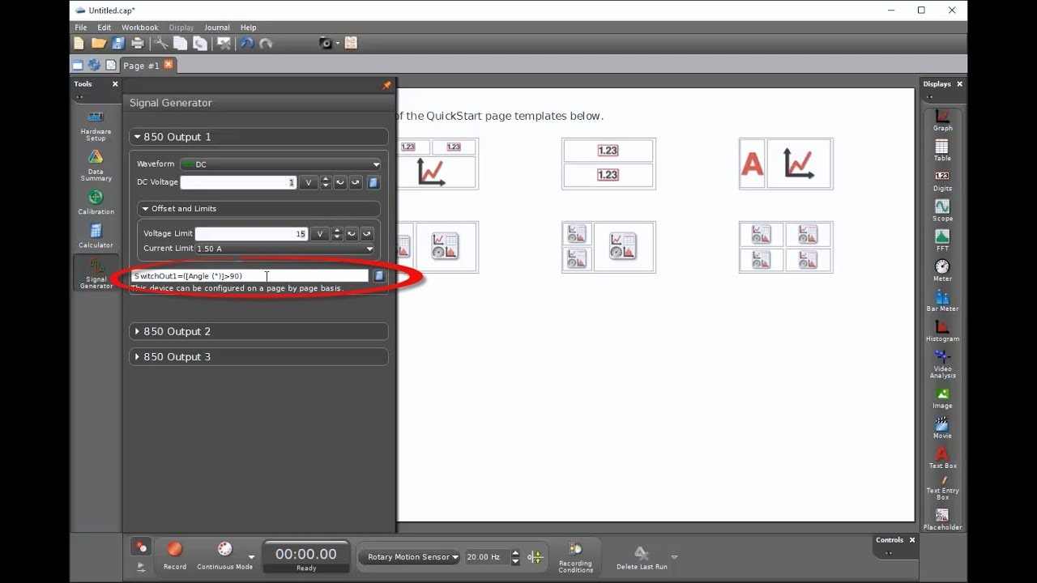Adjust 20.00 Hz sample rate stepper
This screenshot has height=583, width=1037.
515,557
